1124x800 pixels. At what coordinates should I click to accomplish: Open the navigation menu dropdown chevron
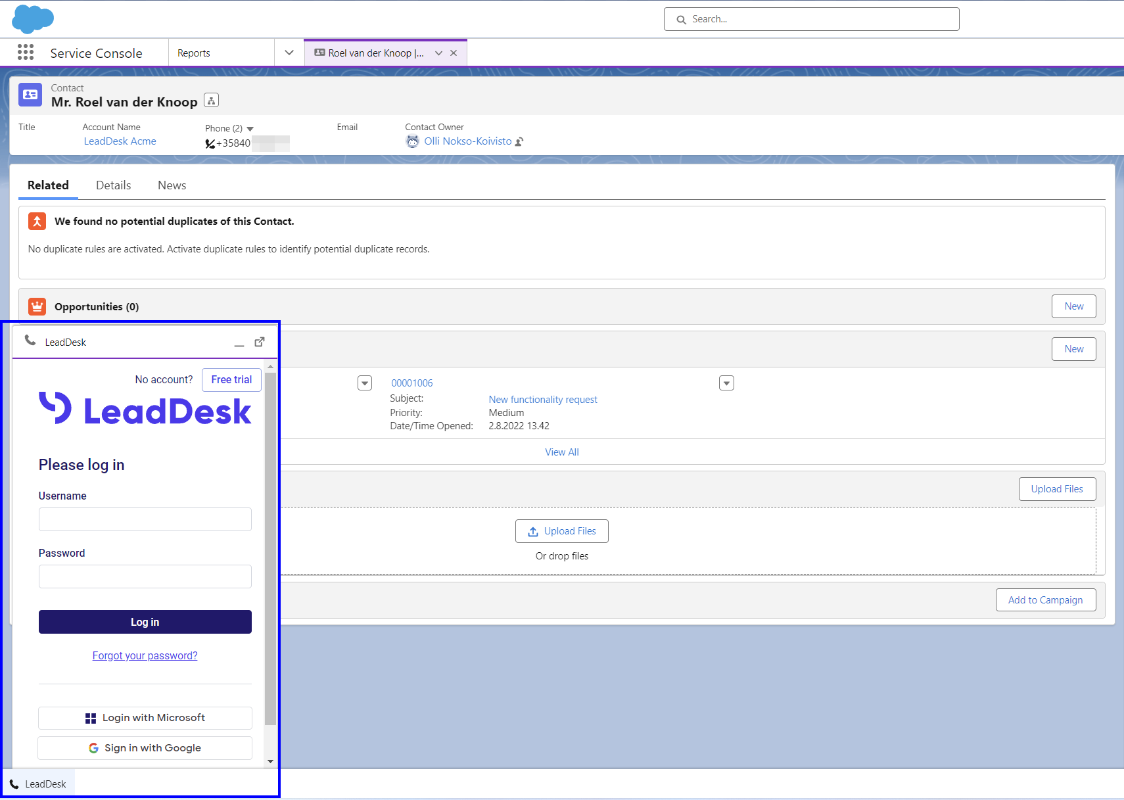[x=289, y=53]
